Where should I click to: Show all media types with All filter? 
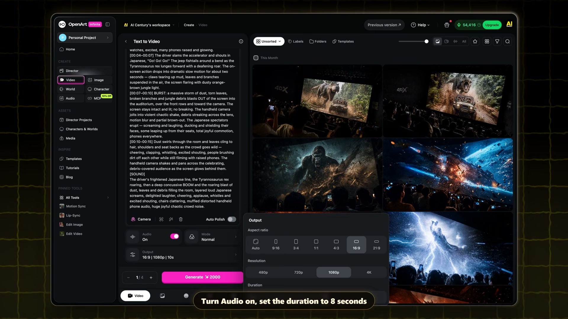[464, 41]
